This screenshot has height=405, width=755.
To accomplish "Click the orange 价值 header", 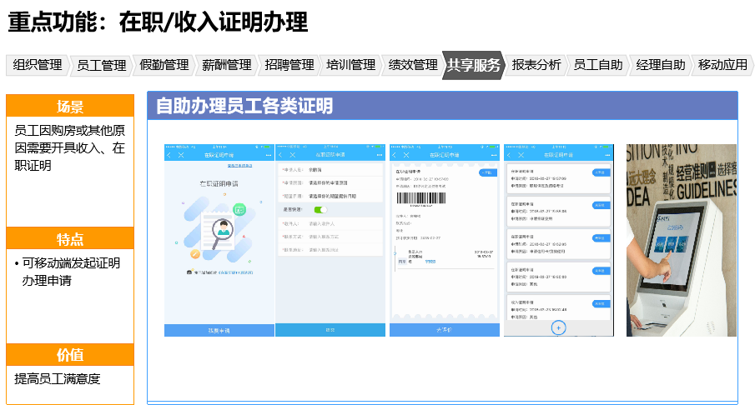I will point(70,354).
